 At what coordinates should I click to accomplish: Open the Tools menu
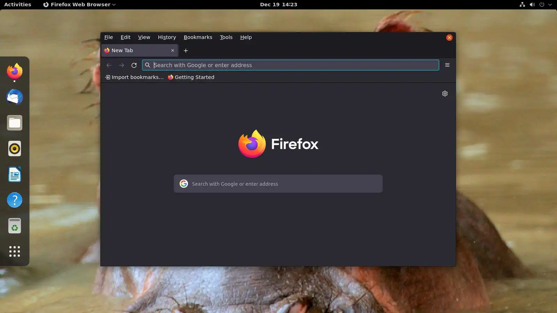tap(226, 37)
